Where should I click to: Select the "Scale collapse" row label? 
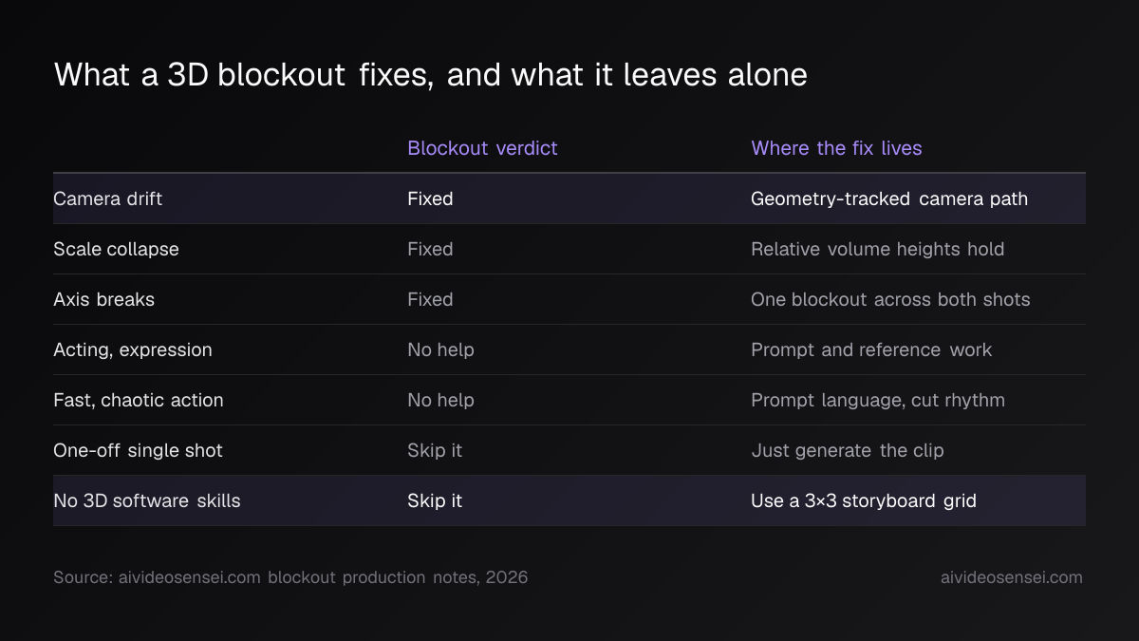pos(116,249)
